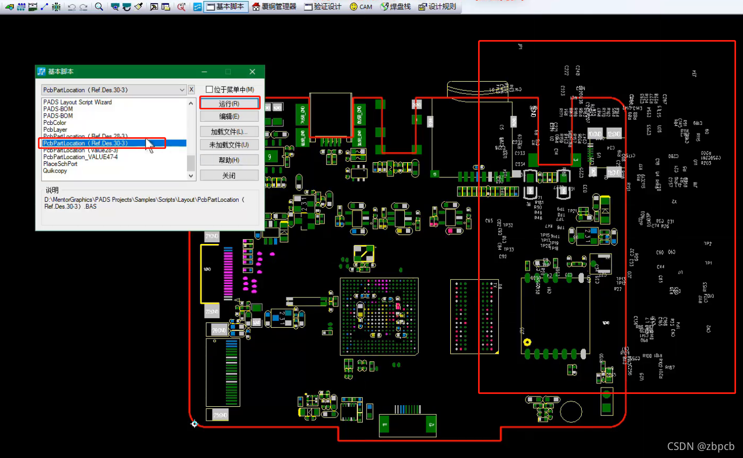Click the 运行(R) button
The width and height of the screenshot is (743, 458).
(229, 104)
